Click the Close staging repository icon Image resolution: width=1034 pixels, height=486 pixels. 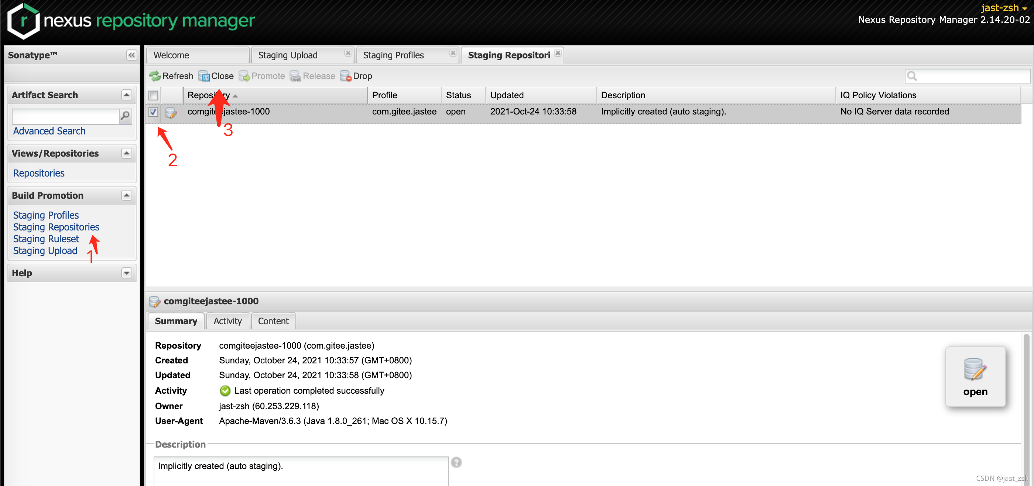pos(204,76)
